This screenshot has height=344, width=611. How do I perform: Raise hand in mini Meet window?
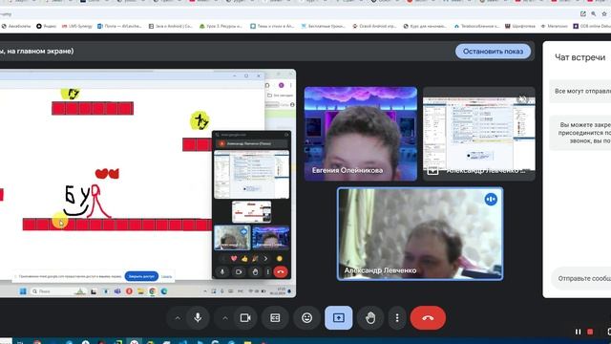point(255,271)
